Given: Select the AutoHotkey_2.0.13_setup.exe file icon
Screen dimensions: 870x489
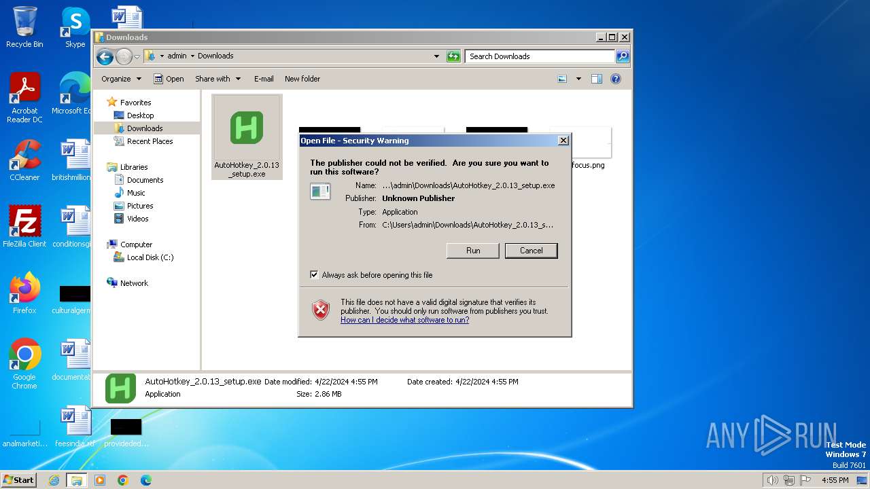Looking at the screenshot, I should (247, 137).
